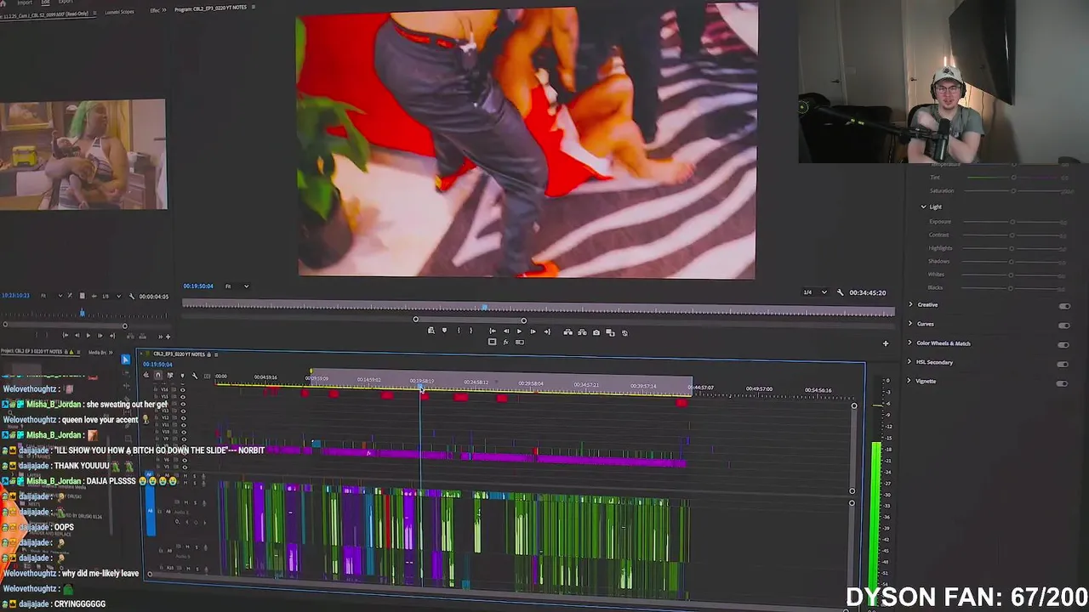This screenshot has height=612, width=1089.
Task: Go to In point in Program monitor
Action: (493, 331)
